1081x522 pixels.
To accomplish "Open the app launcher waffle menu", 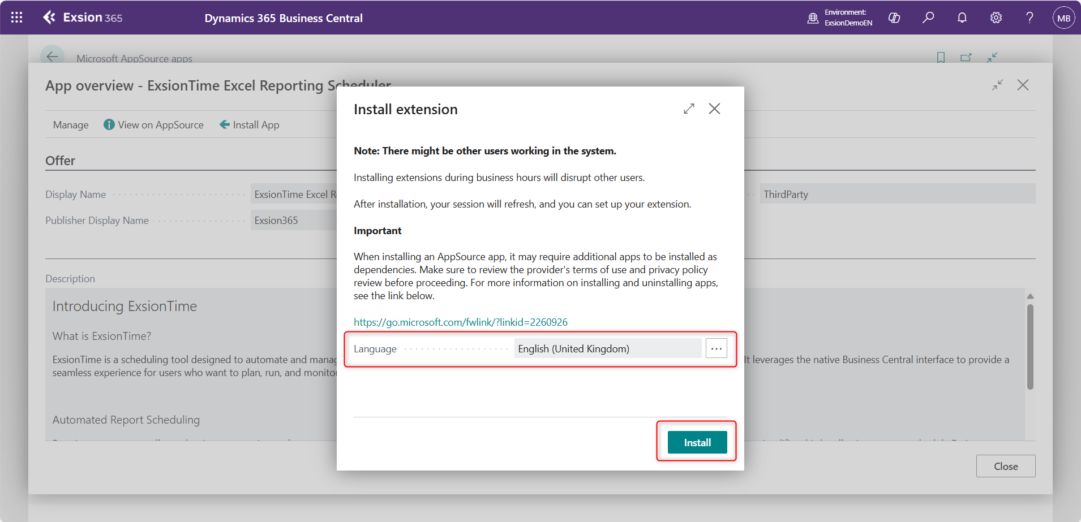I will pyautogui.click(x=17, y=18).
